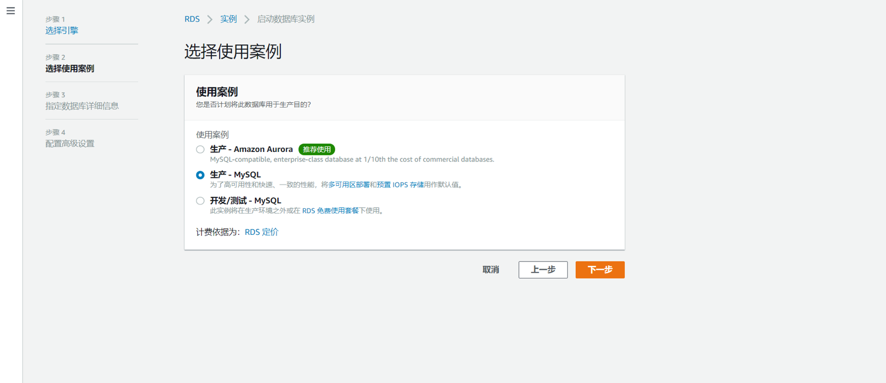Screen dimensions: 886x383
Task: Select the 生产 - Amazon Aurora radio option
Action: pyautogui.click(x=200, y=149)
